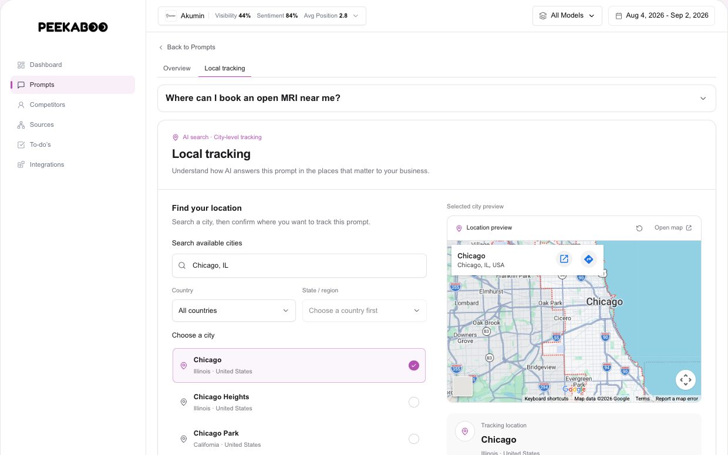728x455 pixels.
Task: Click the calendar icon in date range
Action: [x=618, y=16]
